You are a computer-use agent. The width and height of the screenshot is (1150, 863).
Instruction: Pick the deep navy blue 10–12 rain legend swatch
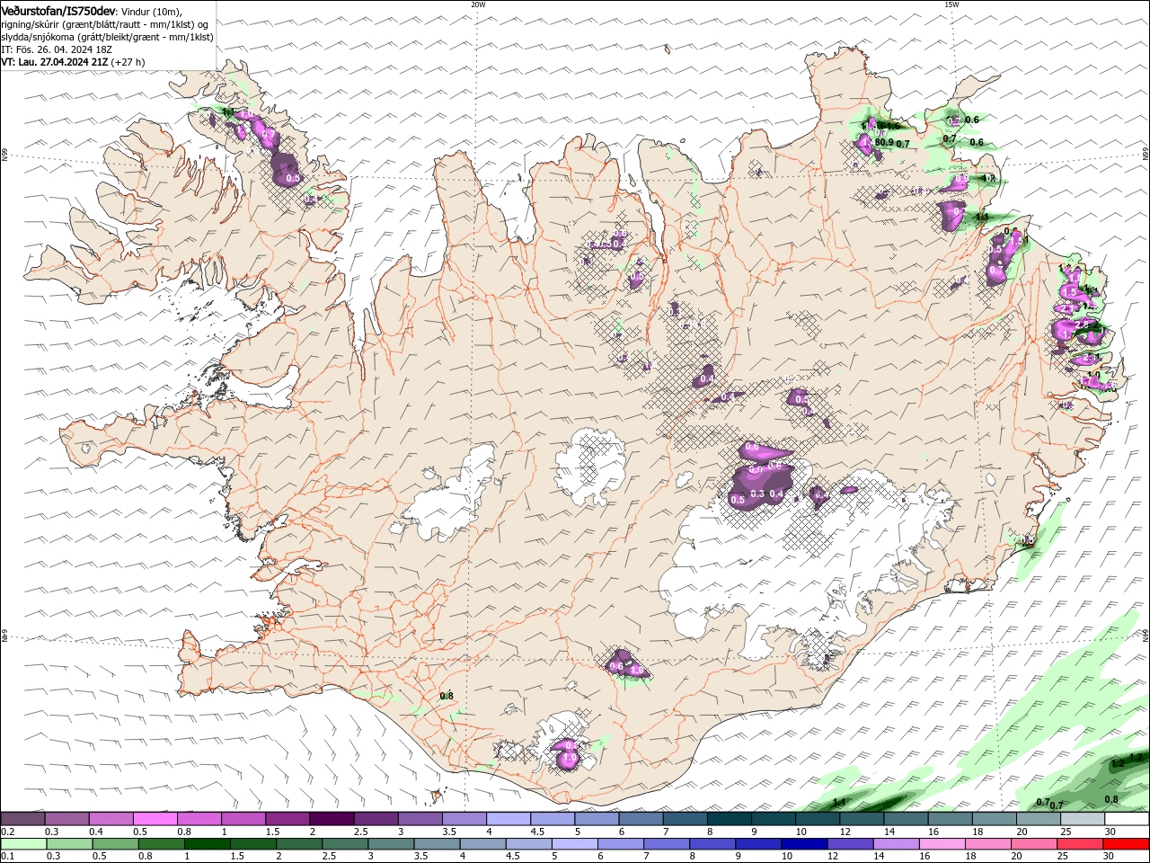point(804,844)
